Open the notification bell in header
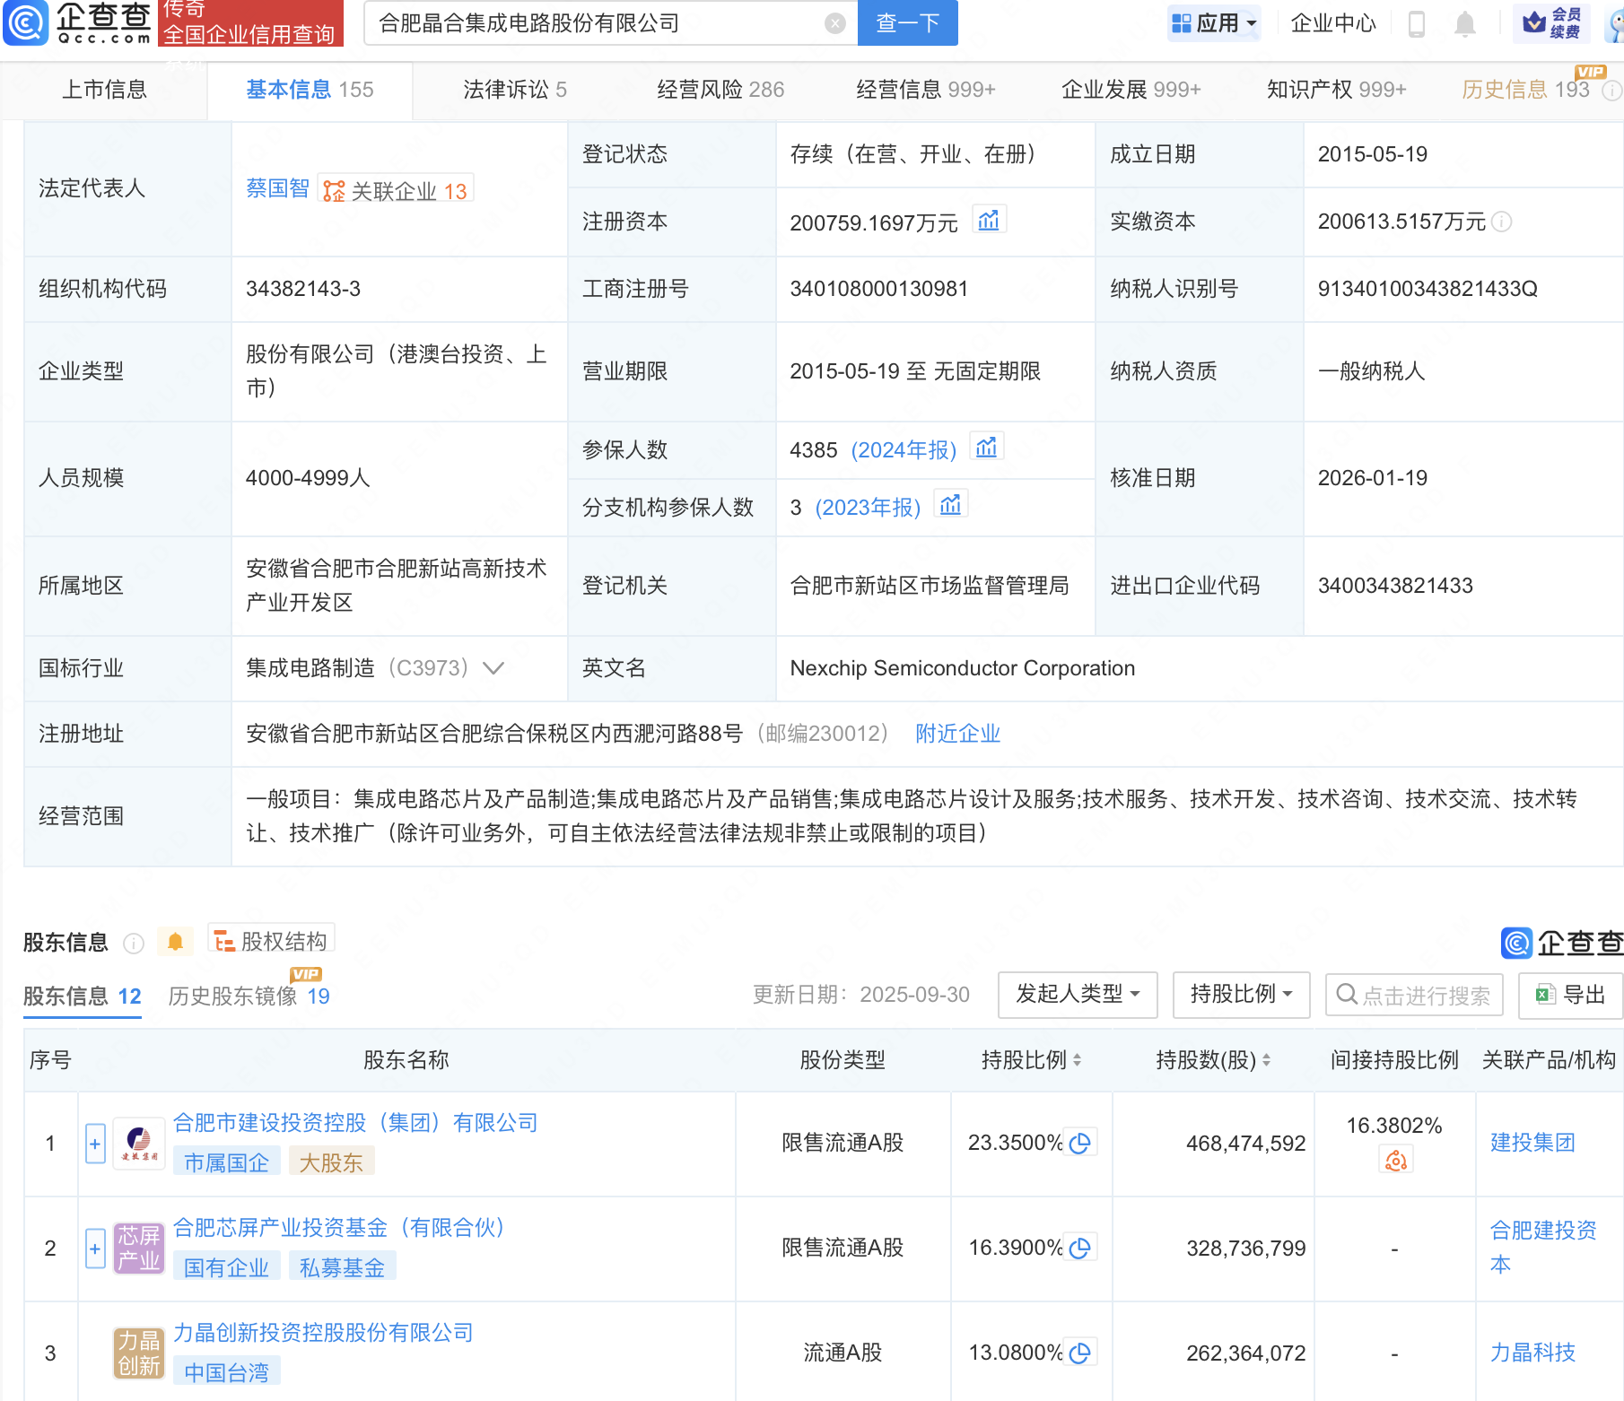This screenshot has width=1624, height=1401. [1464, 23]
